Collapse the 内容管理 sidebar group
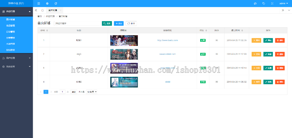This screenshot has height=138, width=292. 17,12
